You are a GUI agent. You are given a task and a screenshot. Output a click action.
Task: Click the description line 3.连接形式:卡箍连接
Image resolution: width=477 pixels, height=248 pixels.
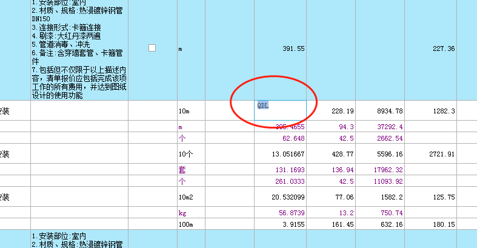pyautogui.click(x=66, y=27)
